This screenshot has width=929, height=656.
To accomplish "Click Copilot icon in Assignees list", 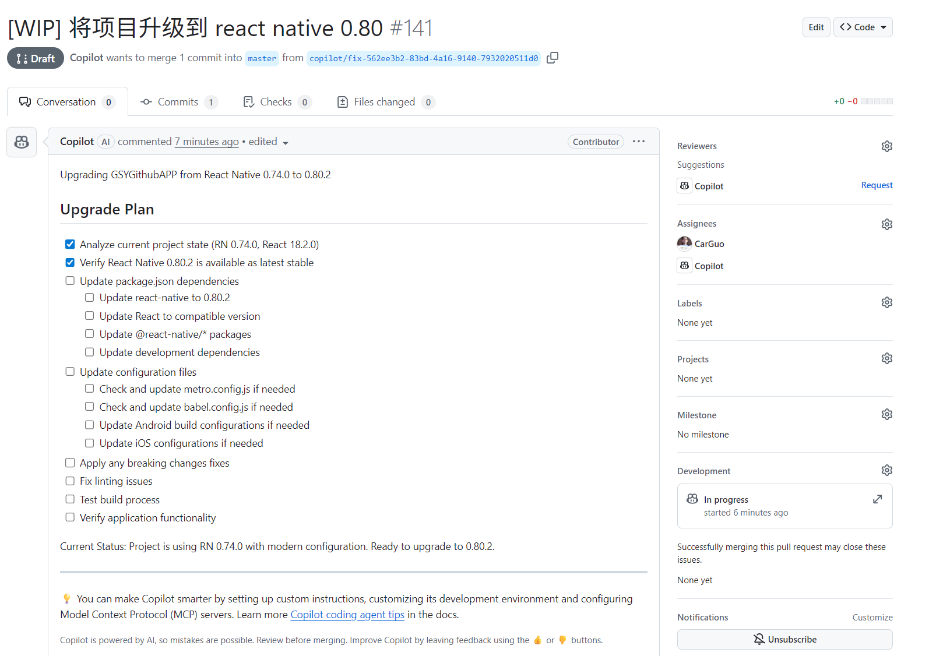I will 684,265.
